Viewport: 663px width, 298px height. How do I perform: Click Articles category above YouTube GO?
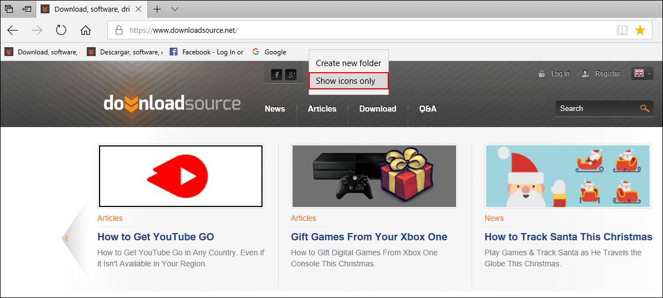pos(110,218)
